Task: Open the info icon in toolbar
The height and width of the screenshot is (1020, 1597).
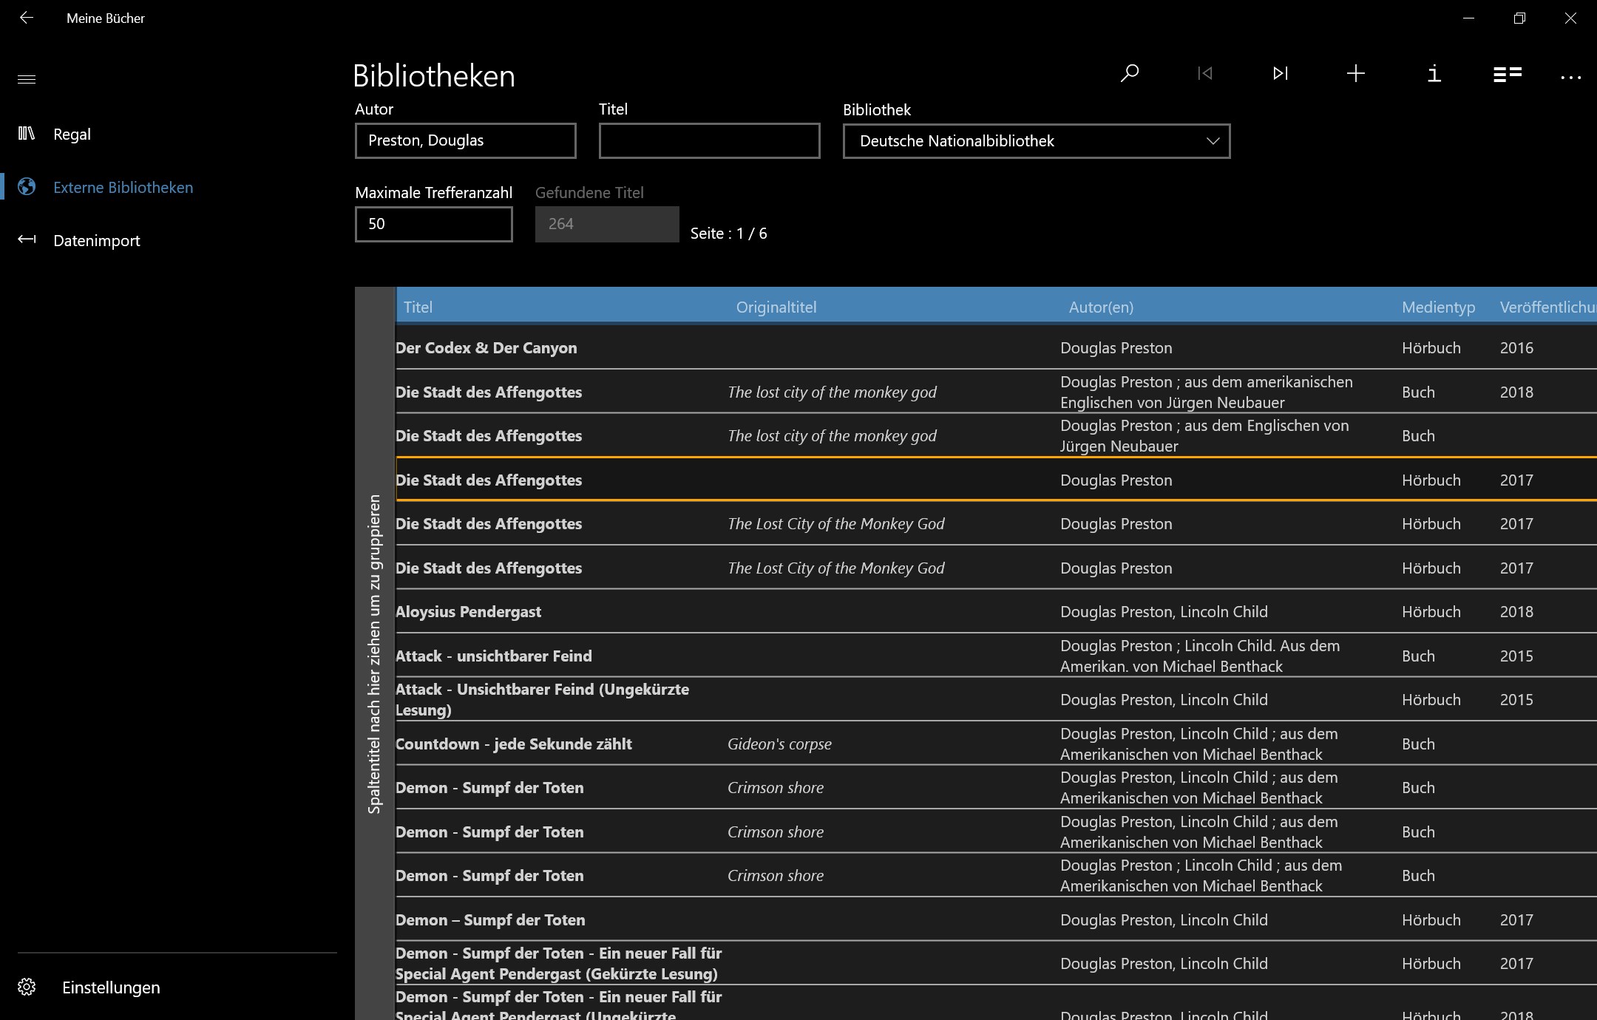Action: pos(1434,73)
